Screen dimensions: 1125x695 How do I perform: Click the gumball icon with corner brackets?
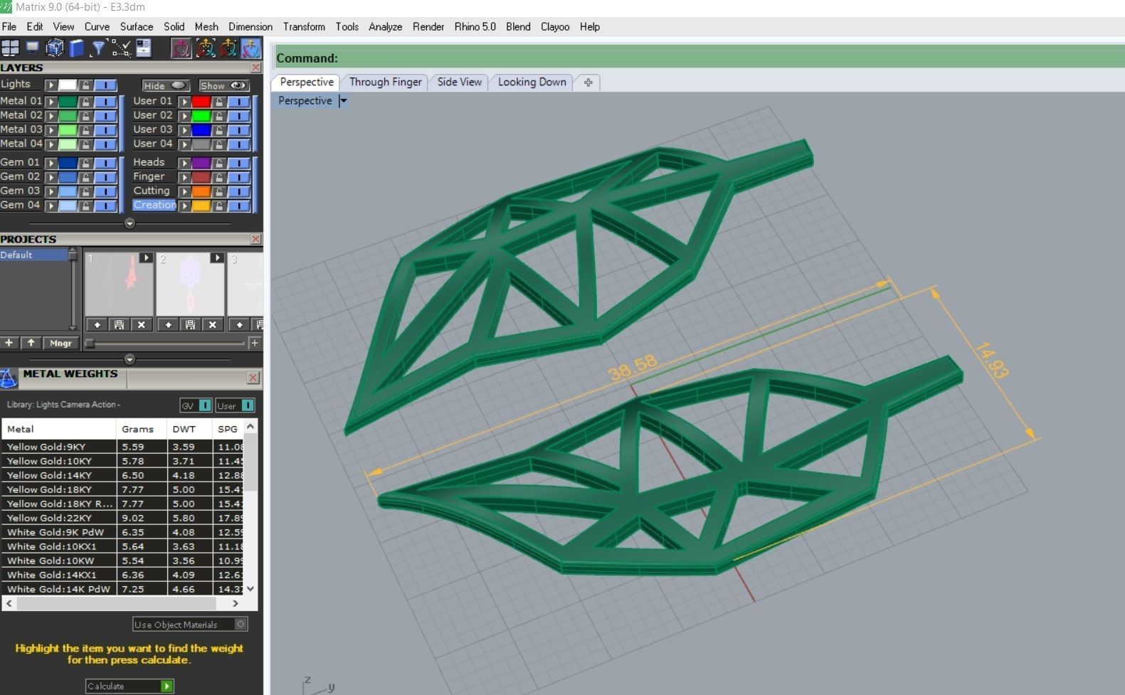pyautogui.click(x=205, y=48)
